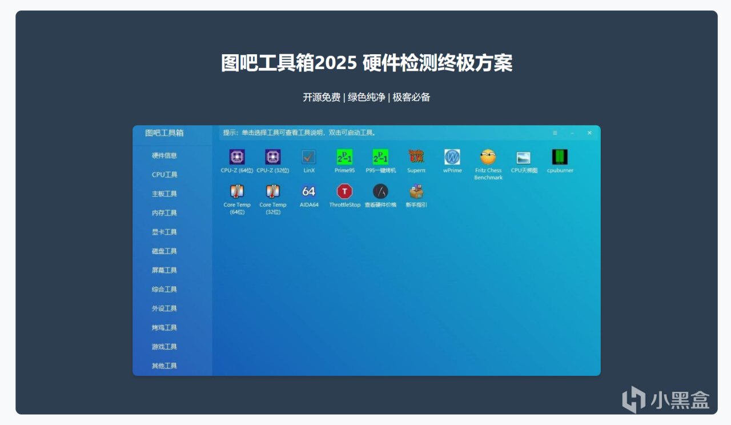731x425 pixels.
Task: Choose the AIDA64 icon
Action: click(x=309, y=191)
